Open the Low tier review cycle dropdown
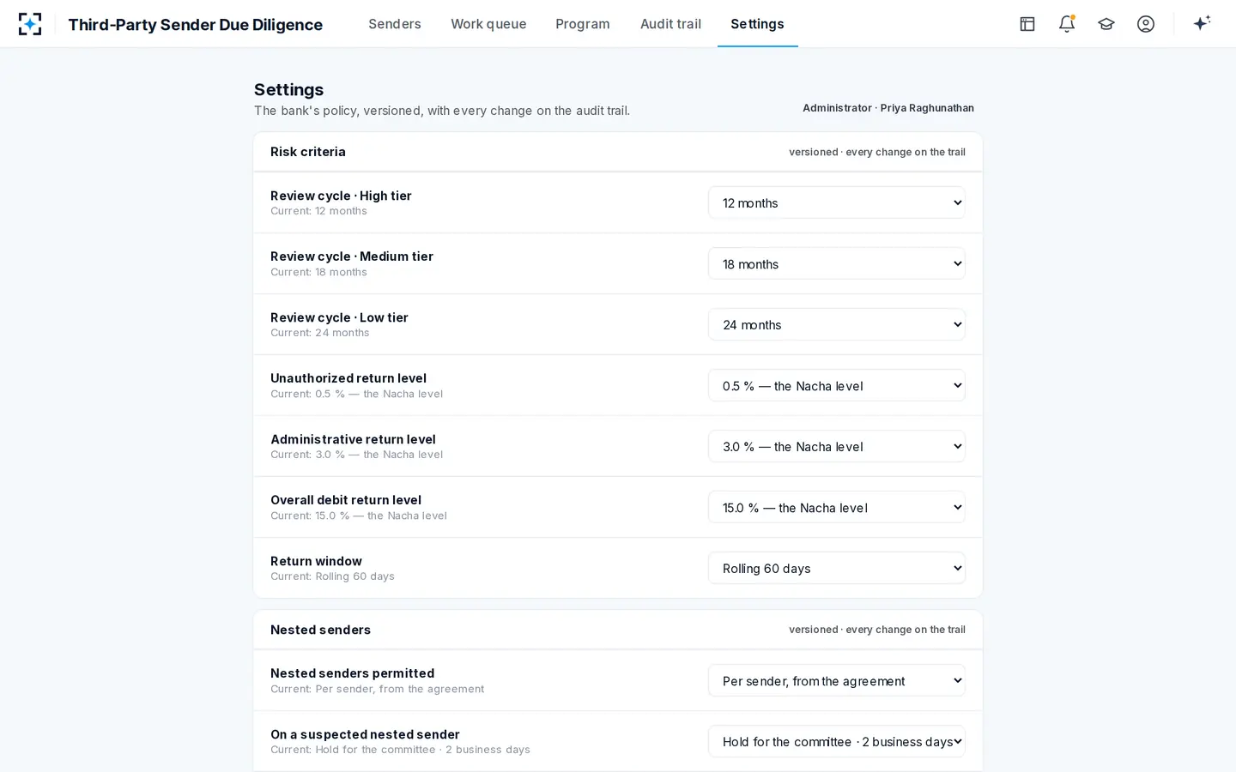Image resolution: width=1236 pixels, height=772 pixels. (x=837, y=324)
